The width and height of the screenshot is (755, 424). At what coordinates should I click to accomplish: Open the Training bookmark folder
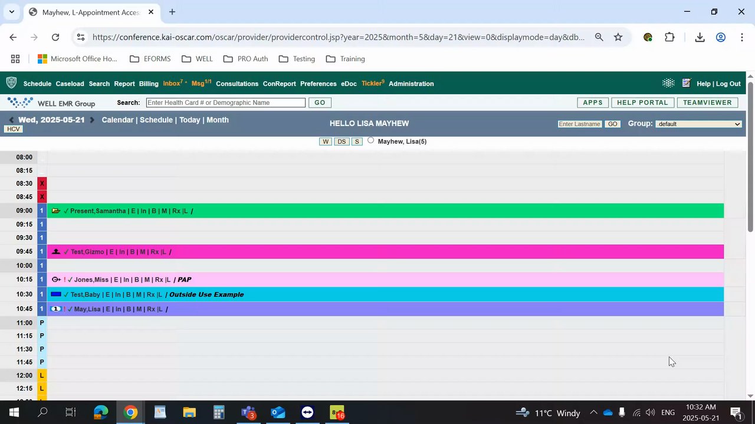coord(346,59)
